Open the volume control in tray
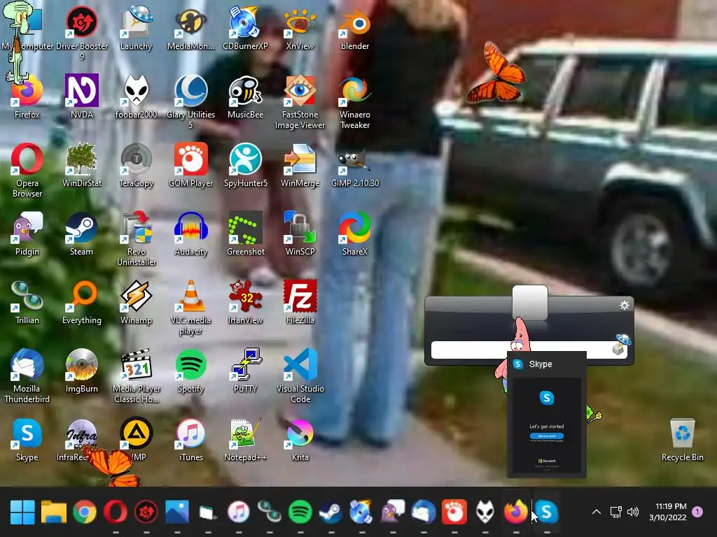717x537 pixels. coord(633,512)
